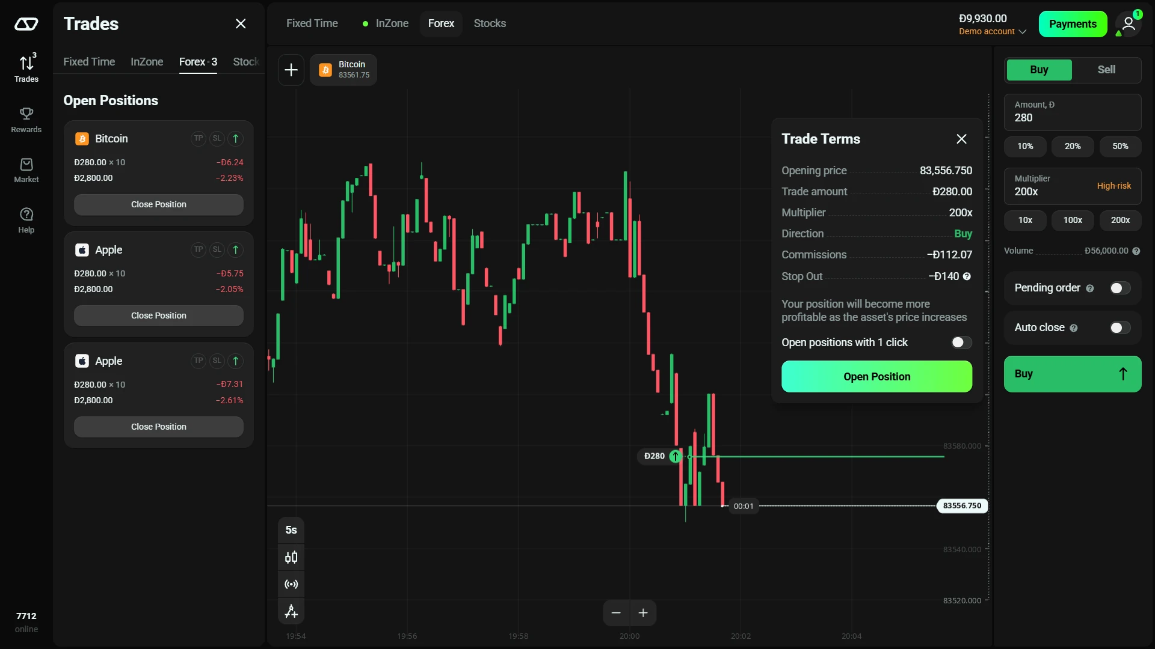Switch to InZone top tab

(x=386, y=23)
